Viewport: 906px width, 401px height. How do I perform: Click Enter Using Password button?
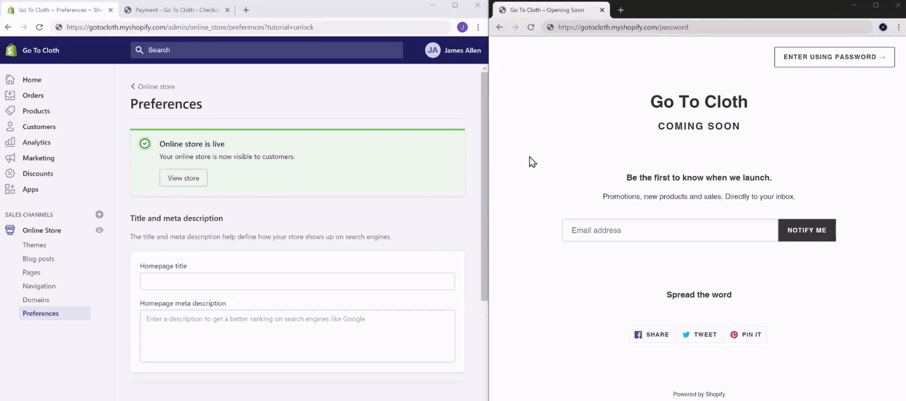pos(835,57)
